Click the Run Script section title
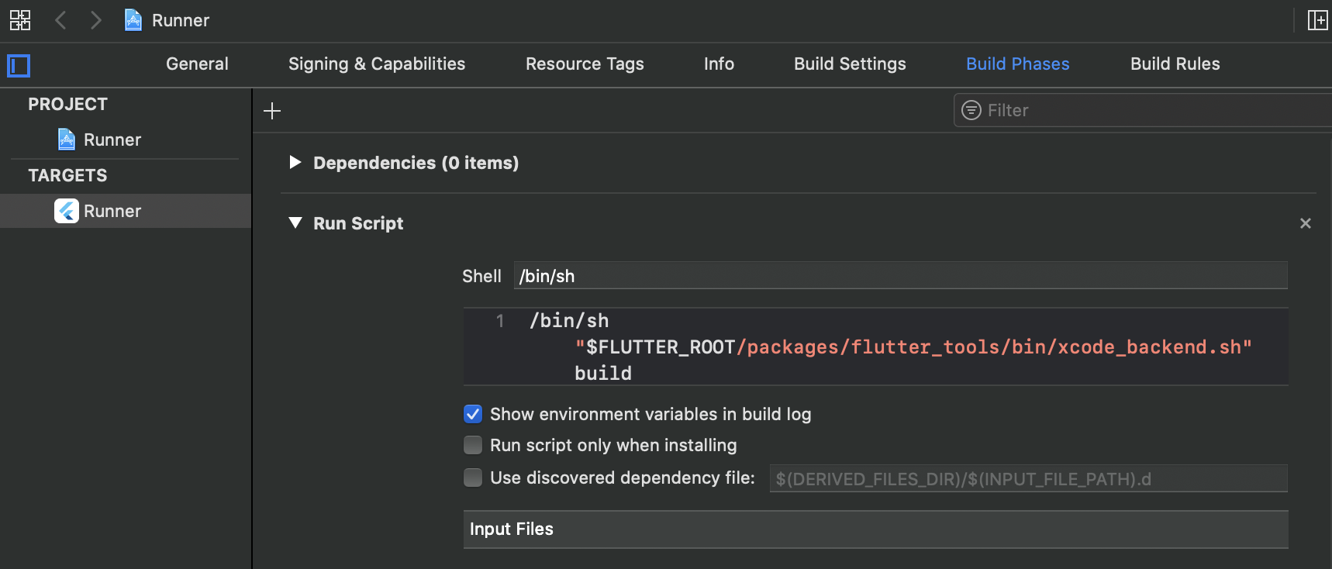The height and width of the screenshot is (569, 1332). click(x=358, y=223)
